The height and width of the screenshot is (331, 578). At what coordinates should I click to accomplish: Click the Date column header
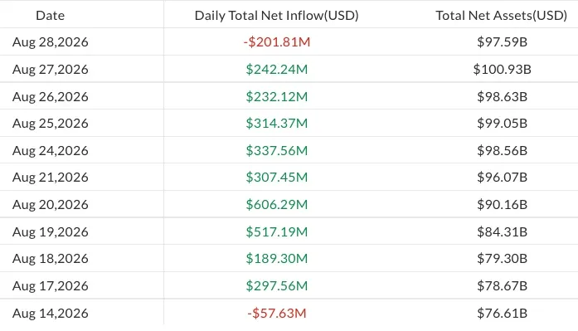coord(50,16)
